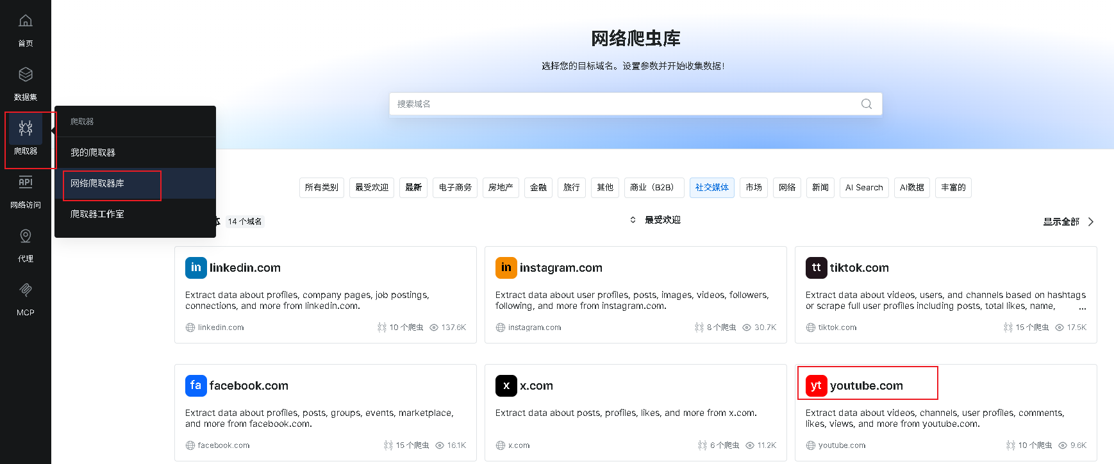Click the 15 个爬虫 text on tiktok card
This screenshot has width=1114, height=464.
1032,327
